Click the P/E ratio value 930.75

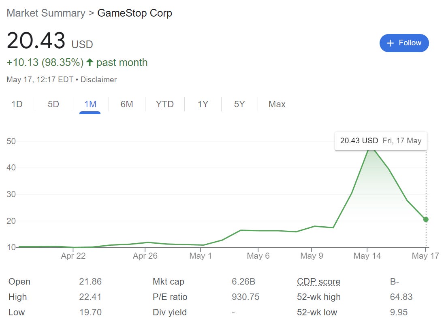(245, 297)
